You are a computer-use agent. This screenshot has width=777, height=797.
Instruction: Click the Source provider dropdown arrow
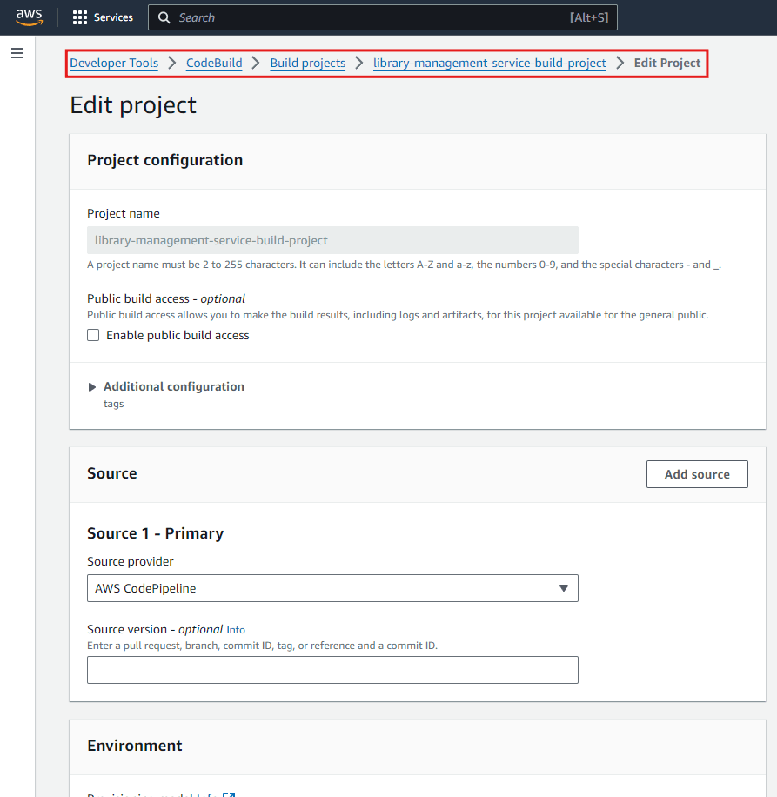[x=563, y=588]
